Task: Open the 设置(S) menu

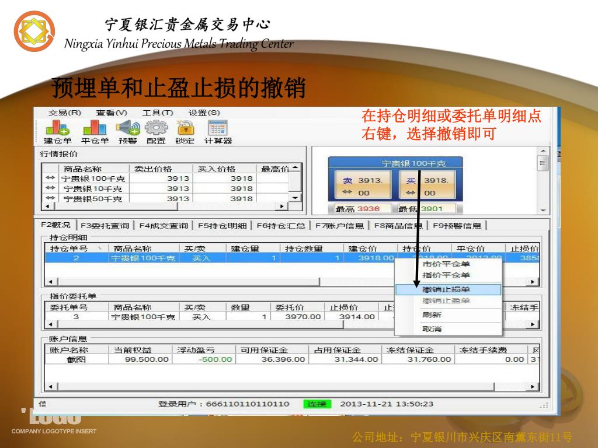Action: click(x=204, y=113)
